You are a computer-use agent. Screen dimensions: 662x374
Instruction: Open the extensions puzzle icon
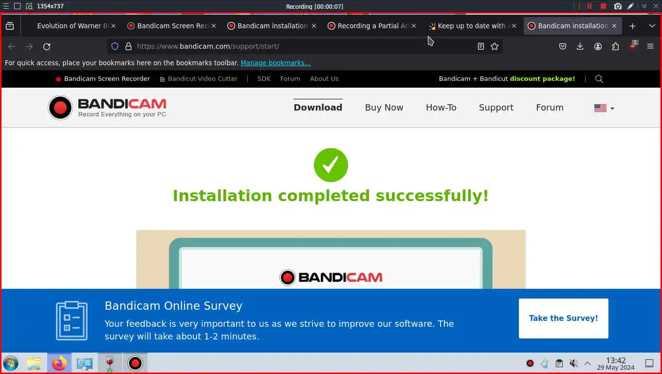615,46
